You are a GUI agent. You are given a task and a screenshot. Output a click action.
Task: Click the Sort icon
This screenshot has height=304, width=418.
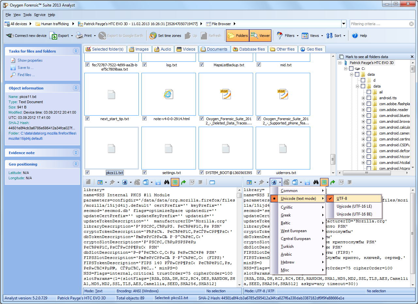coord(330,36)
